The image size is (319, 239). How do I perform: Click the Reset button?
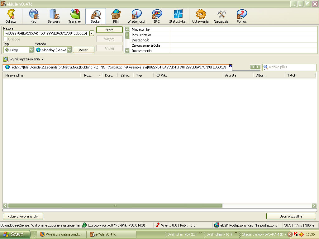click(83, 50)
